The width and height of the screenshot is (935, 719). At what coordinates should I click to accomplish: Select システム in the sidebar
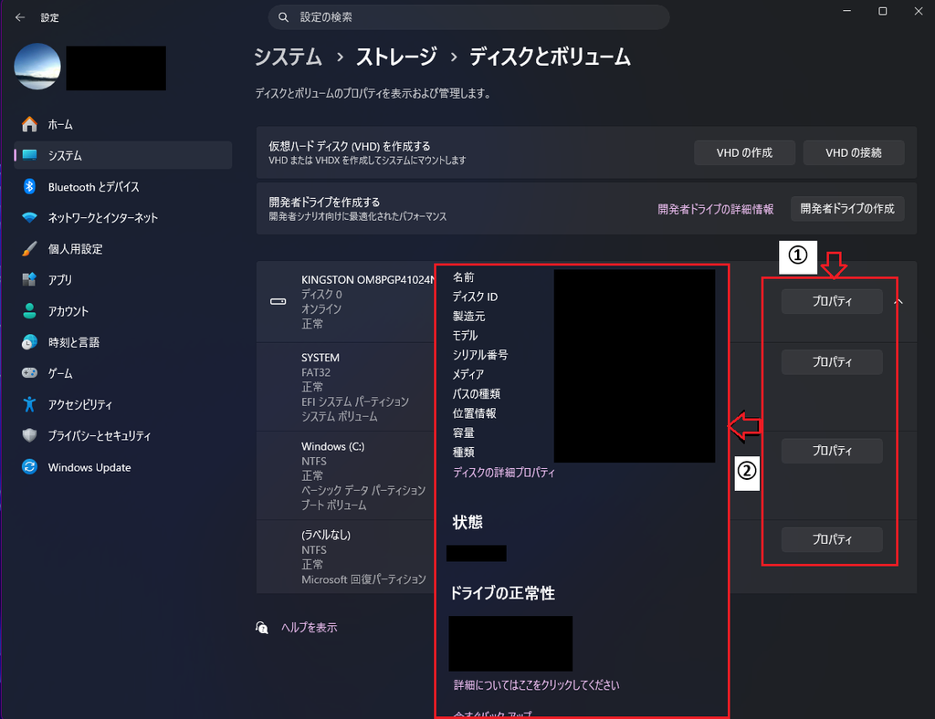pyautogui.click(x=123, y=155)
